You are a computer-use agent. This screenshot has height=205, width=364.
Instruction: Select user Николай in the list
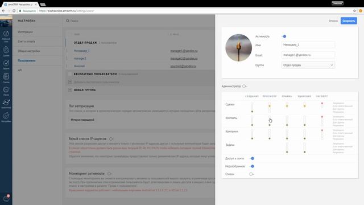79,66
